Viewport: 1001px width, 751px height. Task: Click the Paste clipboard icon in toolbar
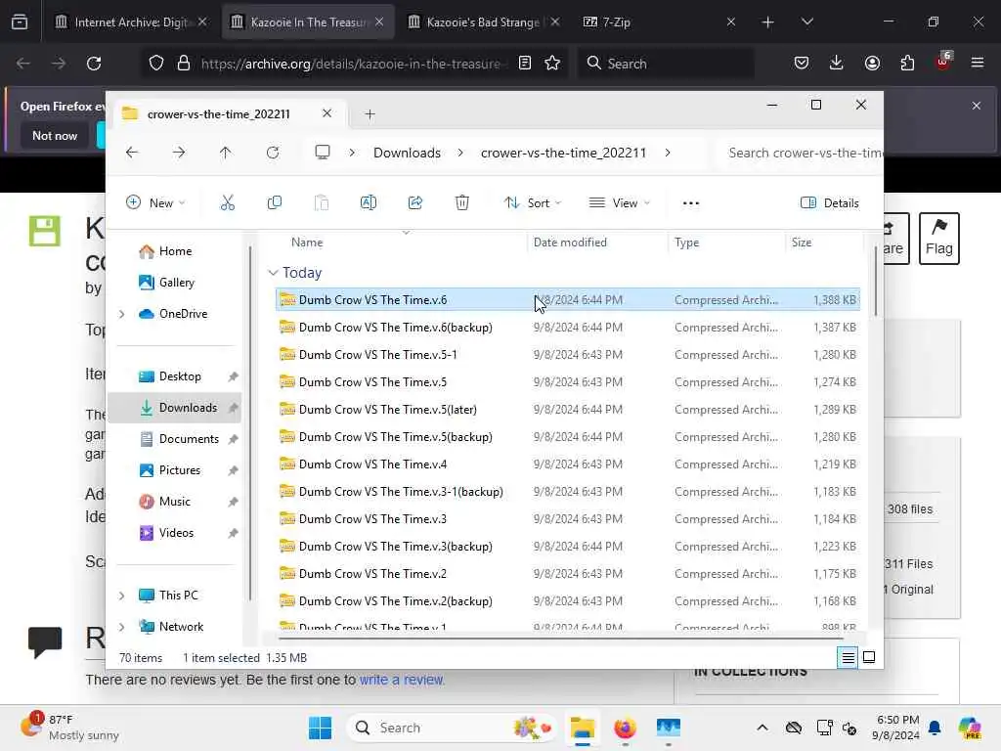coord(321,203)
